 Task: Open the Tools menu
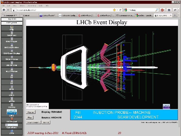click(x=40, y=6)
